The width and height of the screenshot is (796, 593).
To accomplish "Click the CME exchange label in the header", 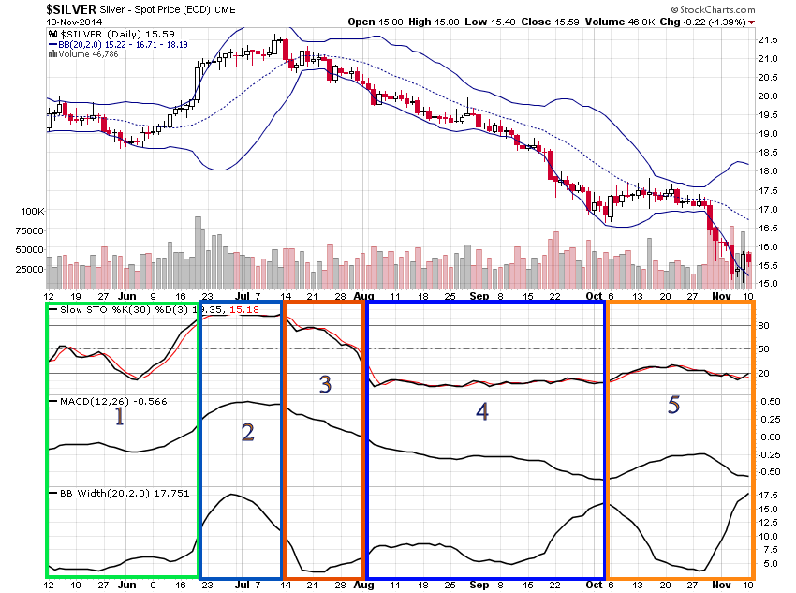I will pos(225,9).
